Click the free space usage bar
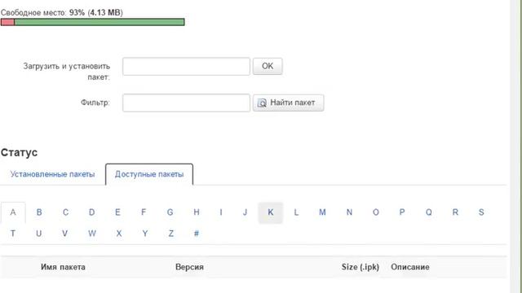 click(92, 22)
